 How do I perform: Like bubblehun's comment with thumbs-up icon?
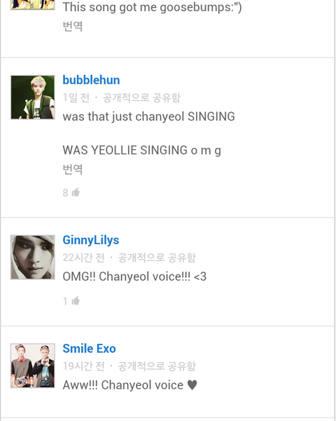pyautogui.click(x=76, y=192)
